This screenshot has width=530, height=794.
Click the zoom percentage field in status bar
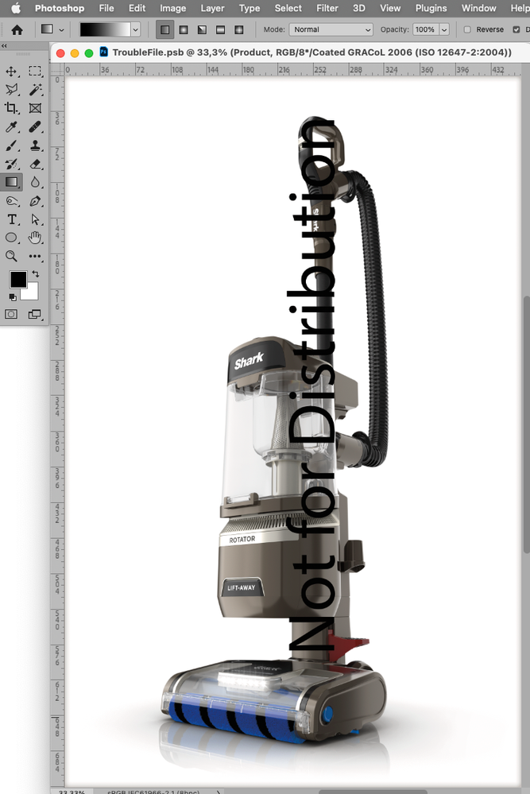[72, 792]
